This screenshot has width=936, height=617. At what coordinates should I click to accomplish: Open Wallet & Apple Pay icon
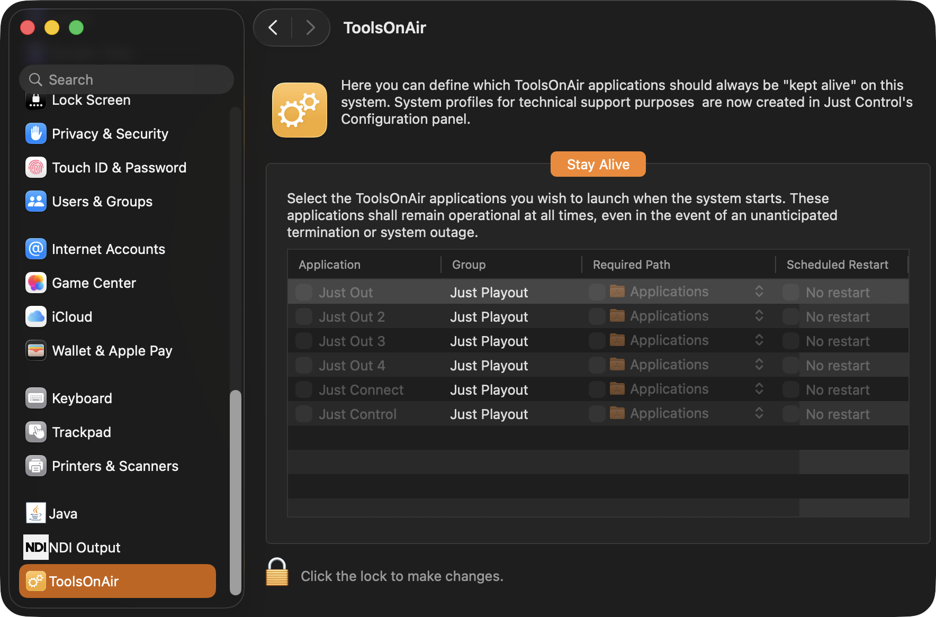[36, 351]
